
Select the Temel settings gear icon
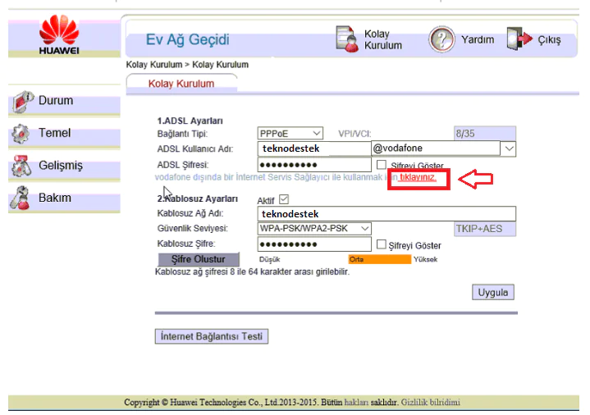22,134
